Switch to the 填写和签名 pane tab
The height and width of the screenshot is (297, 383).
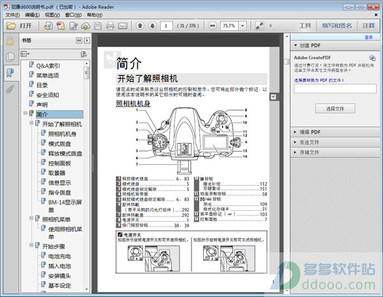tap(337, 26)
